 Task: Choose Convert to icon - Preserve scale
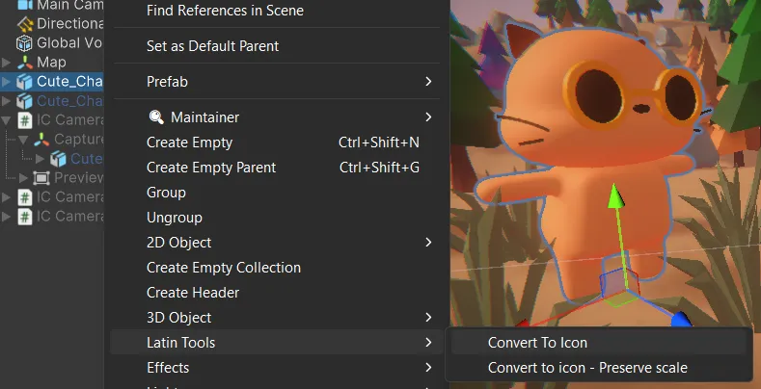599,368
